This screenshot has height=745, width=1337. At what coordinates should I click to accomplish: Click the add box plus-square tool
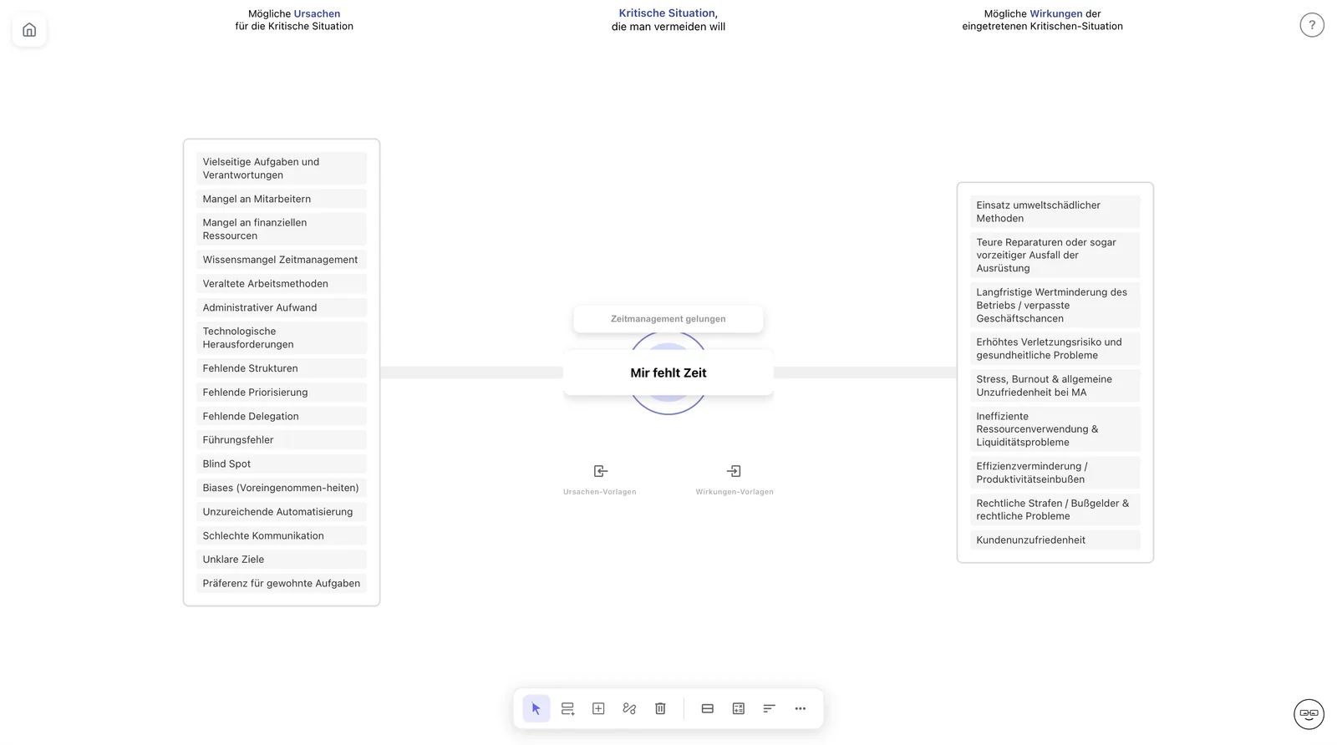598,708
